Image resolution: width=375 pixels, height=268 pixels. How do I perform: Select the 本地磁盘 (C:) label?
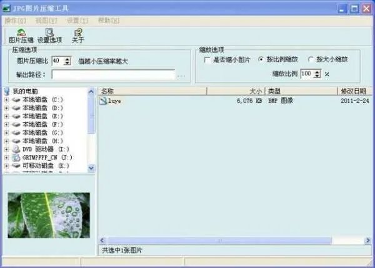click(x=42, y=100)
